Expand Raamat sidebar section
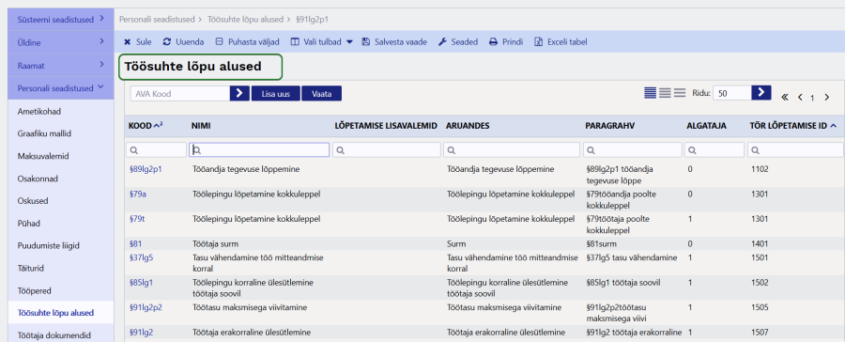Screen dimensions: 845x342 (x=61, y=65)
